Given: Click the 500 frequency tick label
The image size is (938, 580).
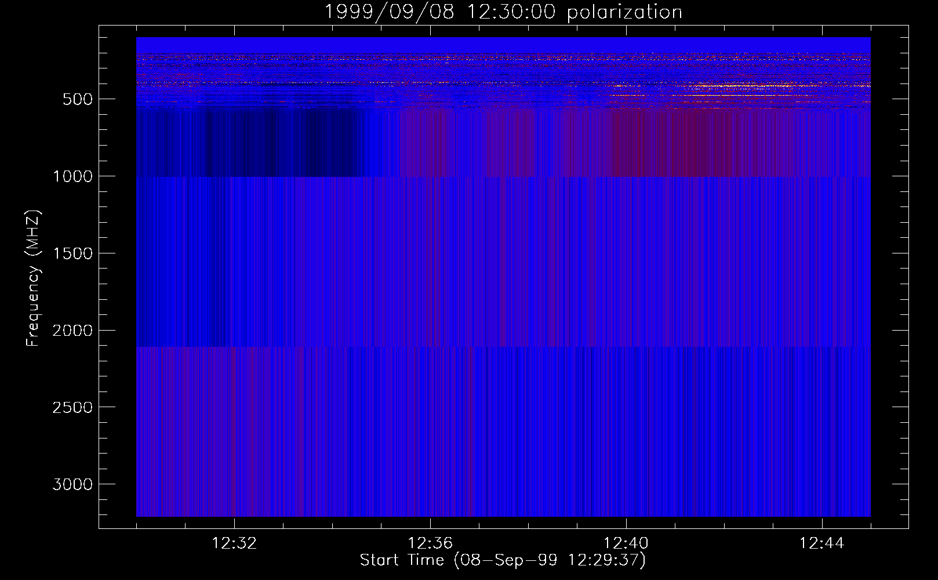Looking at the screenshot, I should (78, 99).
